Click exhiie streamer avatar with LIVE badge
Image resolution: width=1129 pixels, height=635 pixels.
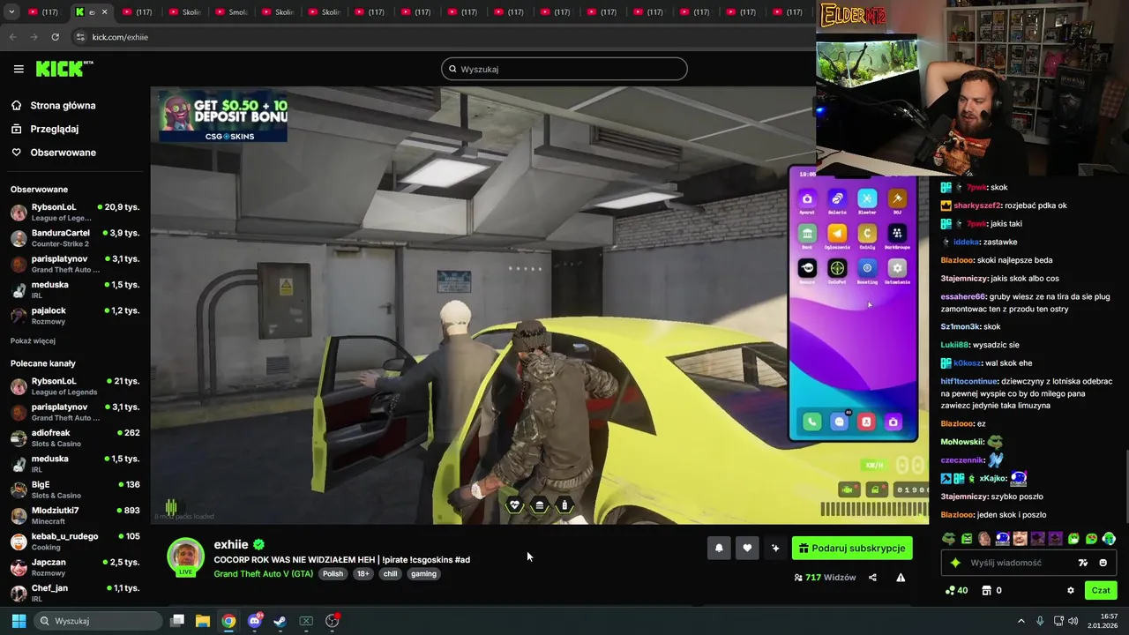pyautogui.click(x=185, y=557)
